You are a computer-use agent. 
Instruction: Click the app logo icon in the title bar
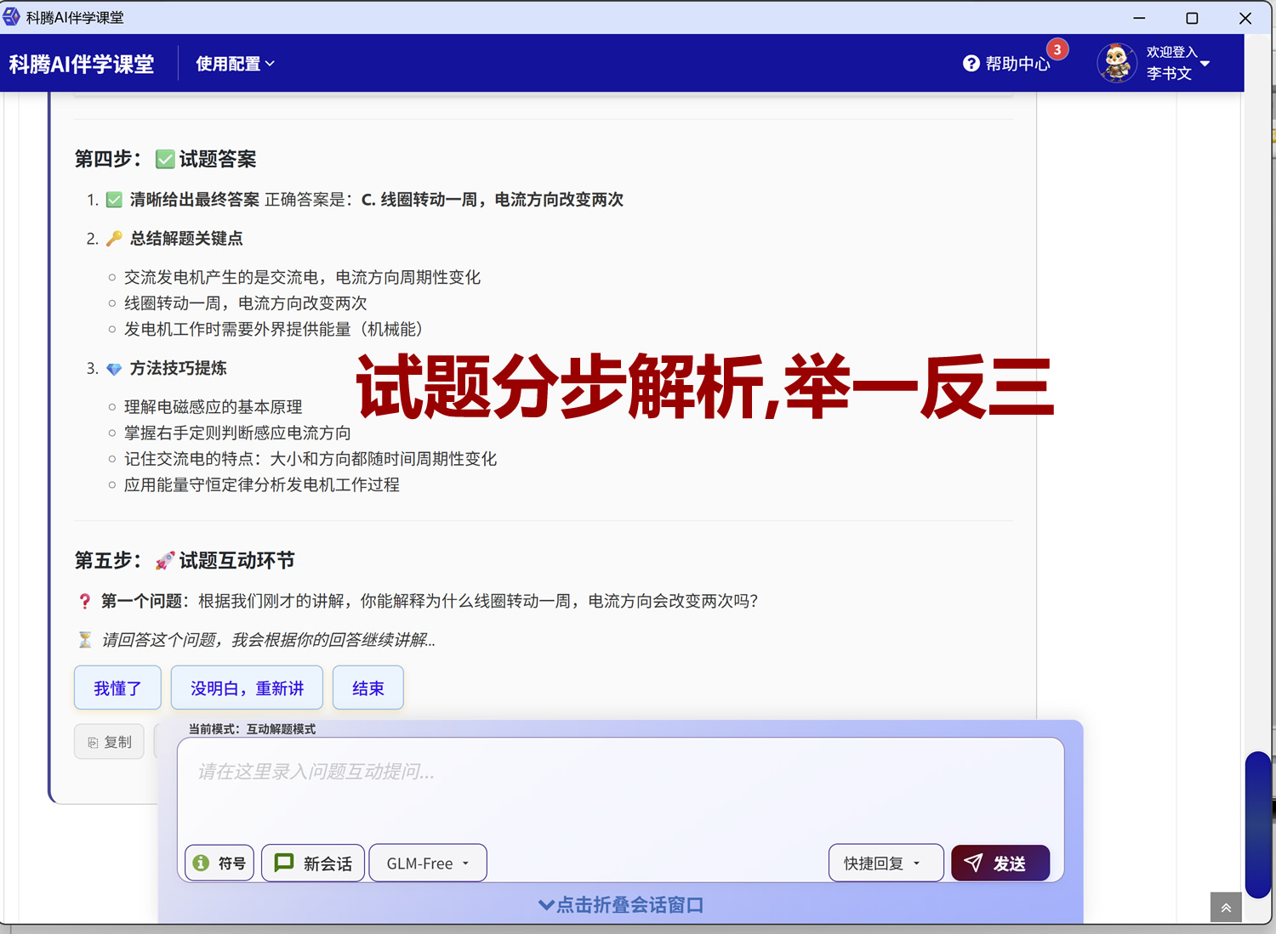(12, 17)
